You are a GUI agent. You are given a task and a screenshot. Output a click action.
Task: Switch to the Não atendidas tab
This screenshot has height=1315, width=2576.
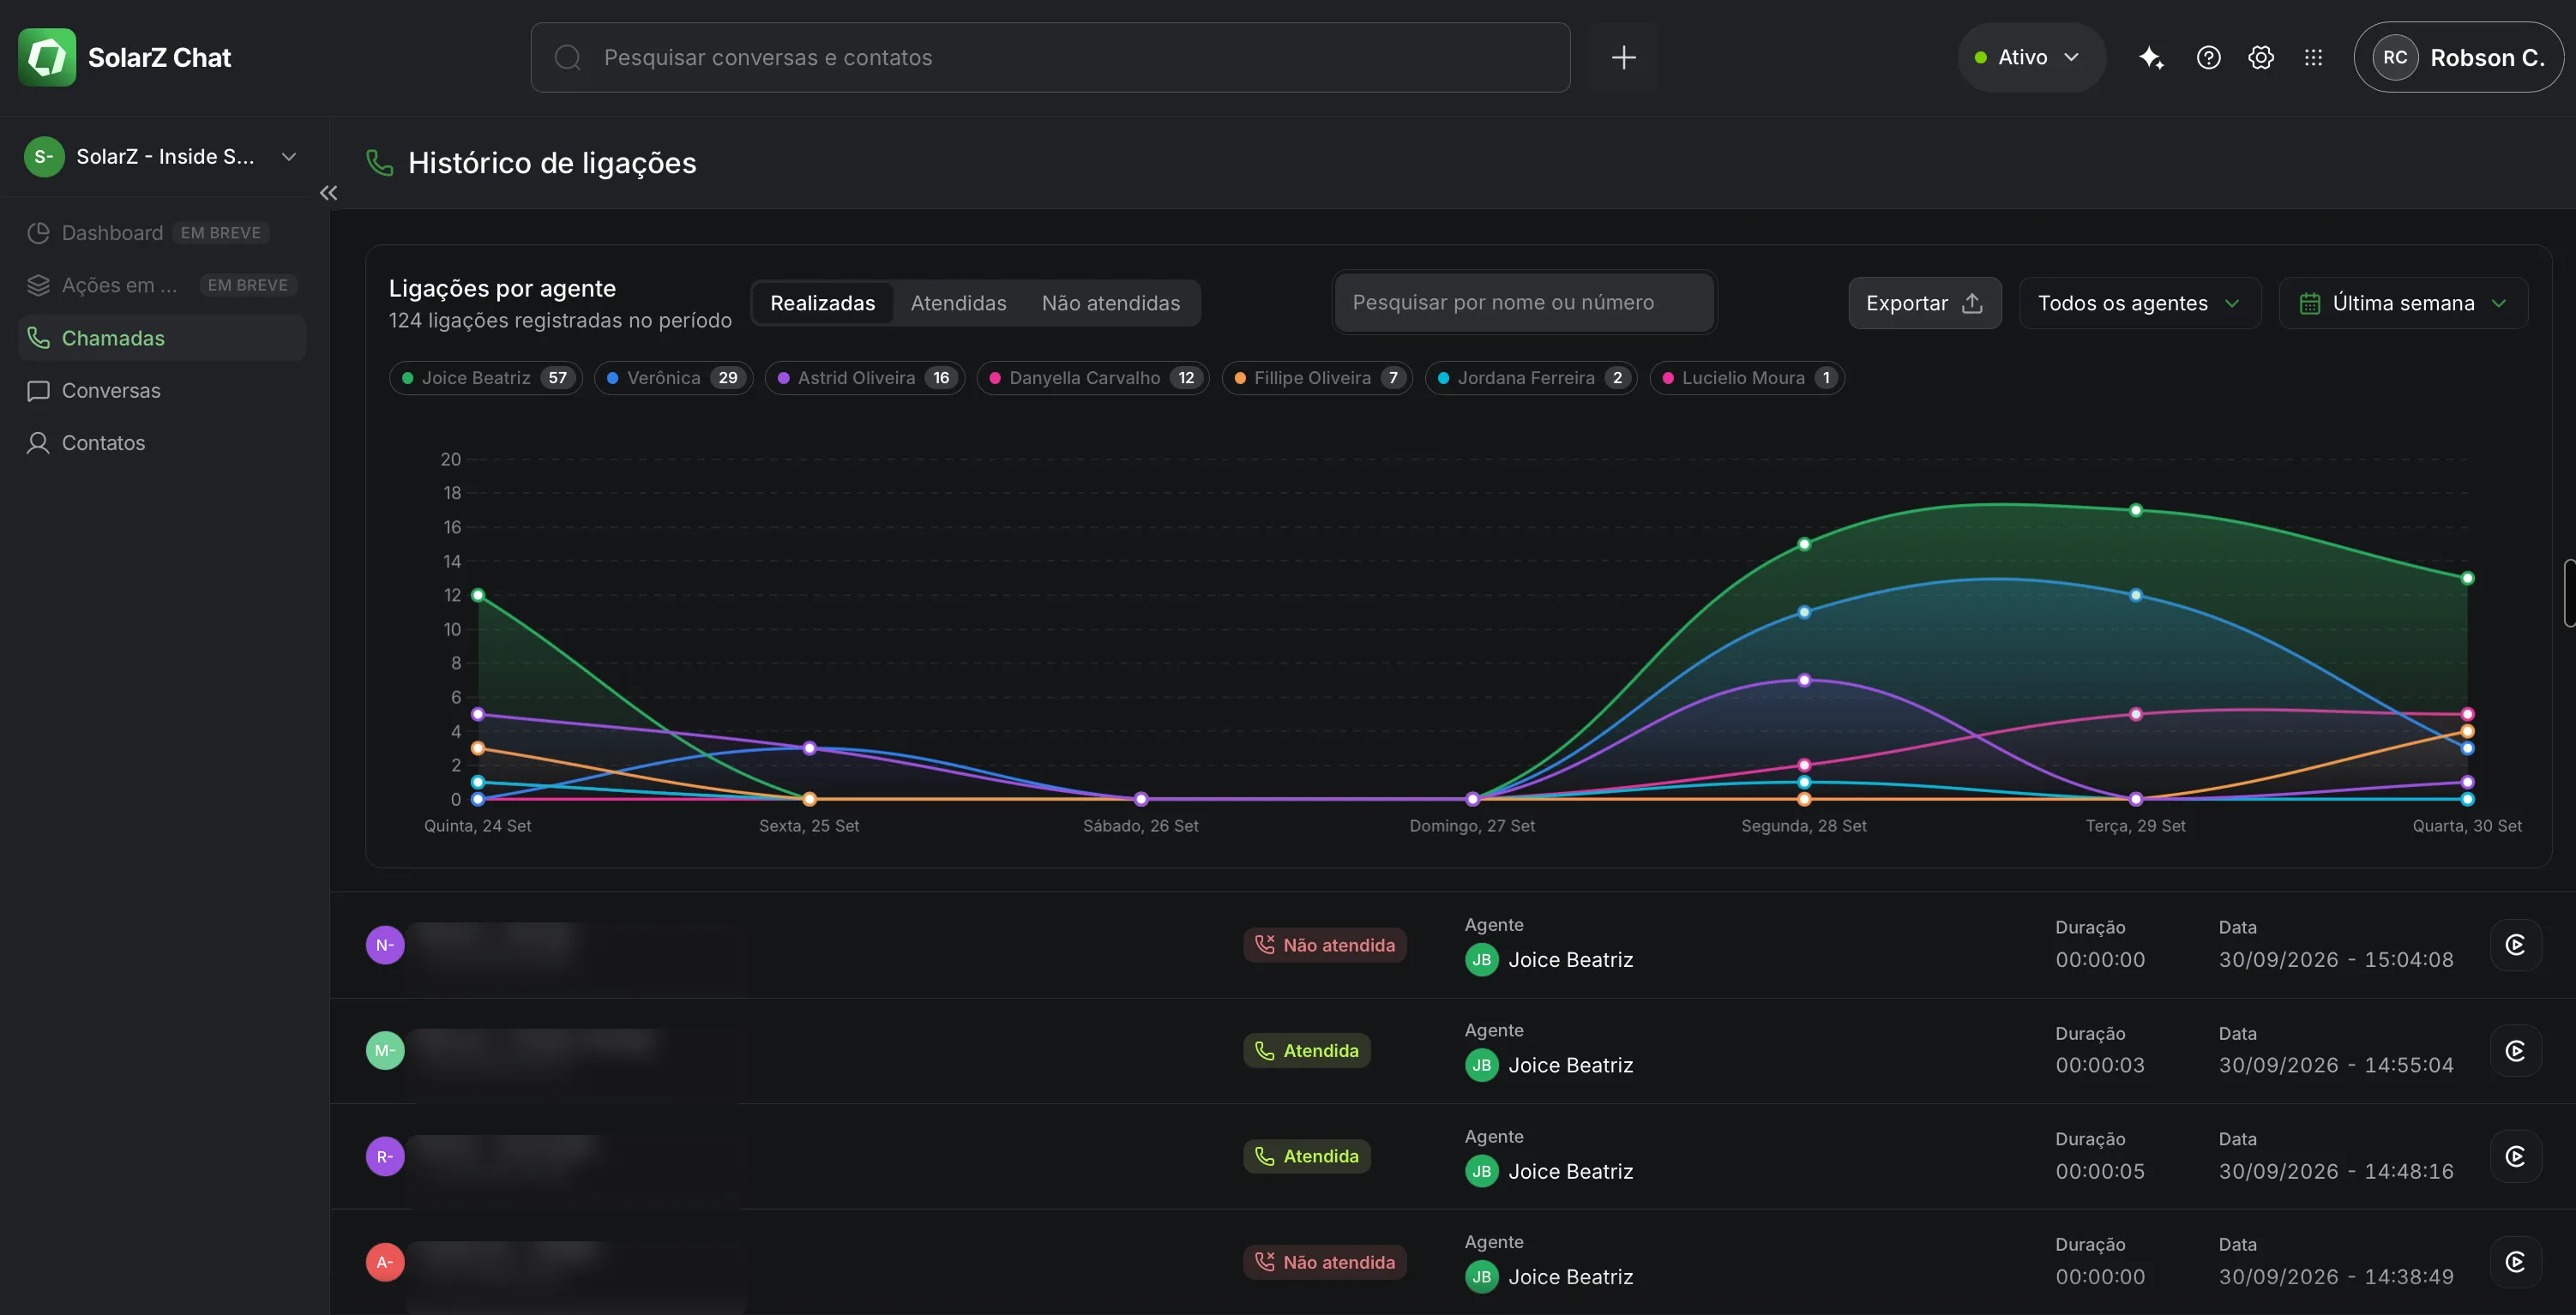1111,303
